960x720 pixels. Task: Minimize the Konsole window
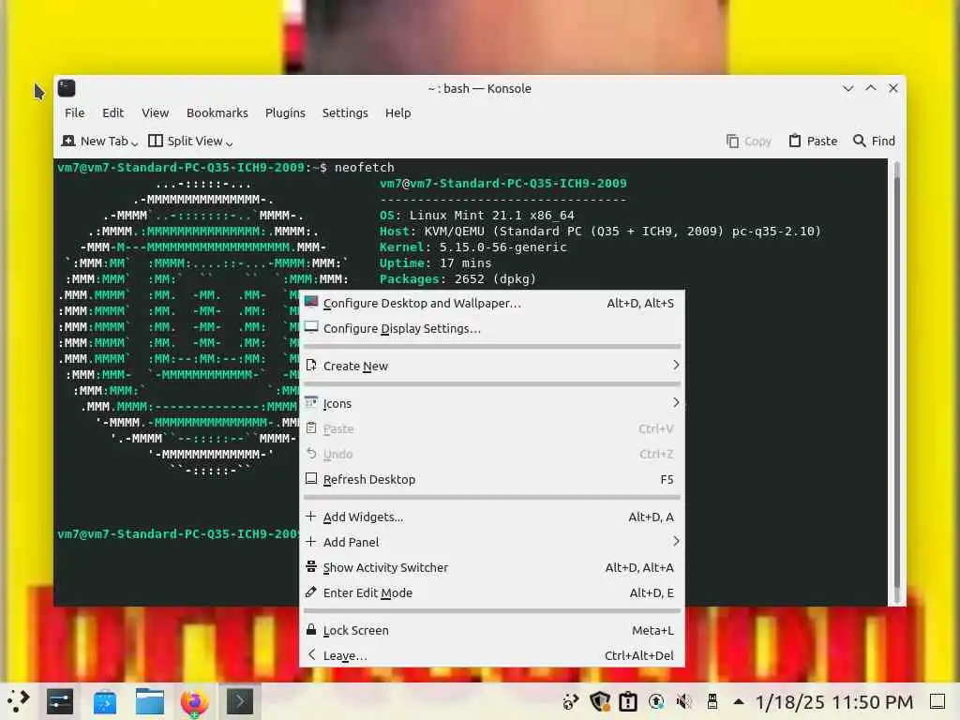[847, 88]
